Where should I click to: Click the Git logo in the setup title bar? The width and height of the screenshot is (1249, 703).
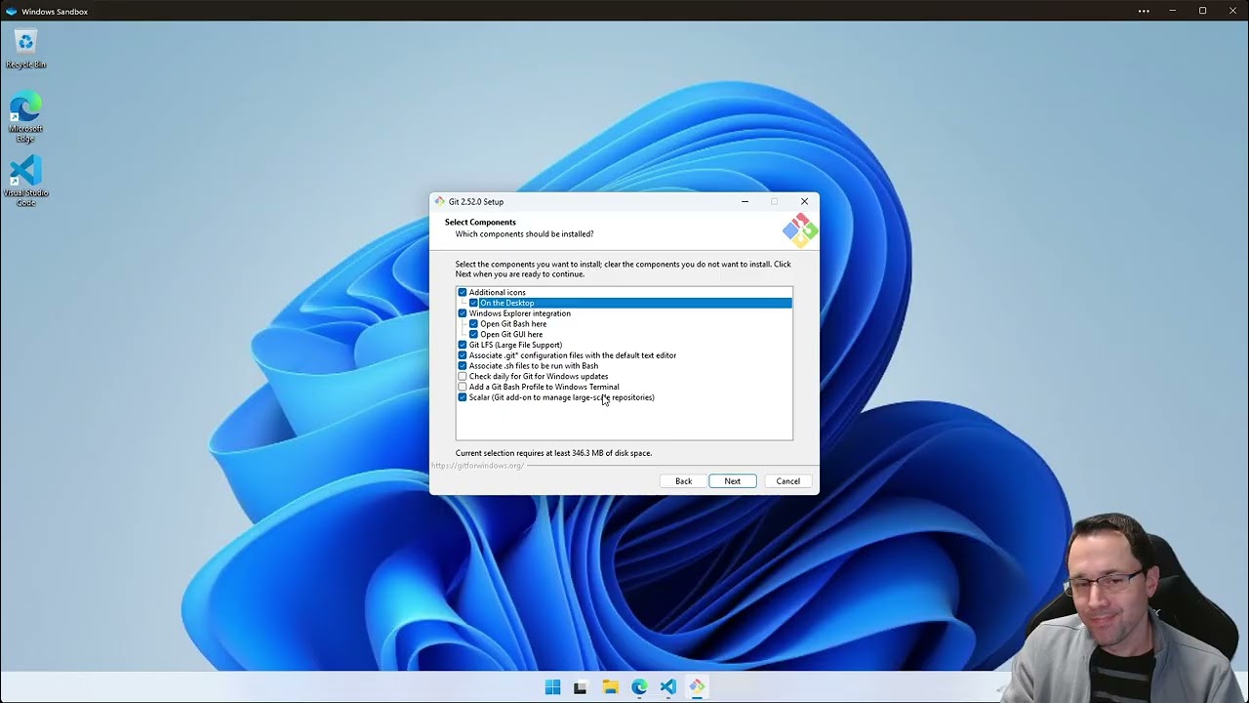click(440, 201)
